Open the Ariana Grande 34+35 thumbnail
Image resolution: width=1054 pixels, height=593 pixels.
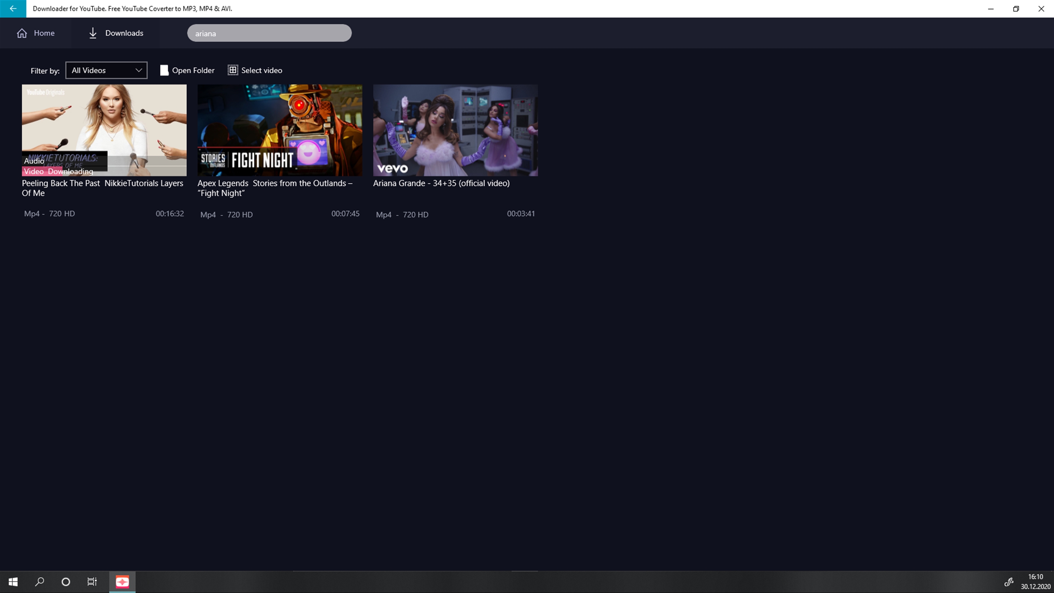[x=455, y=130]
